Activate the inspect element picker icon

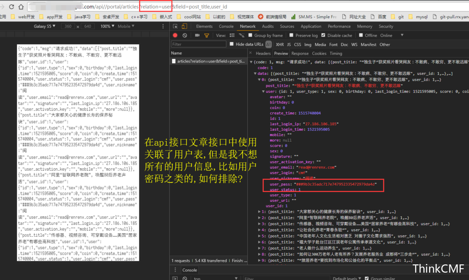click(175, 26)
